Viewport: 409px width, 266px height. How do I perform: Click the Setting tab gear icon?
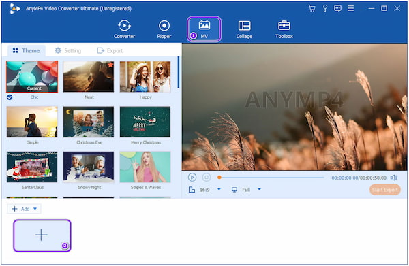[58, 50]
